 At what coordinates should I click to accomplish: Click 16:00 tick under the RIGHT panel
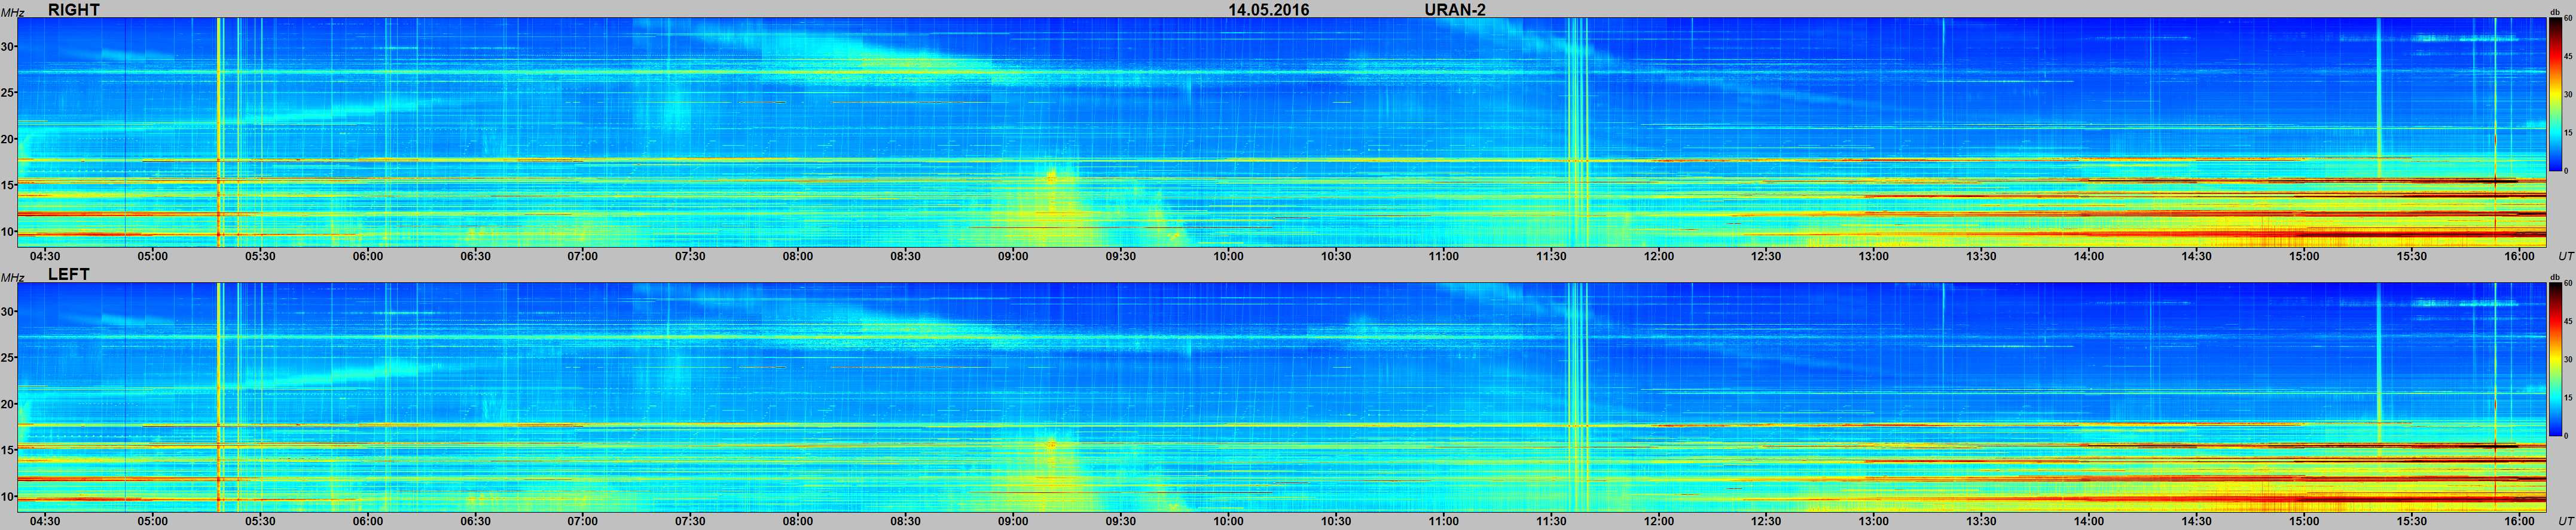2519,257
